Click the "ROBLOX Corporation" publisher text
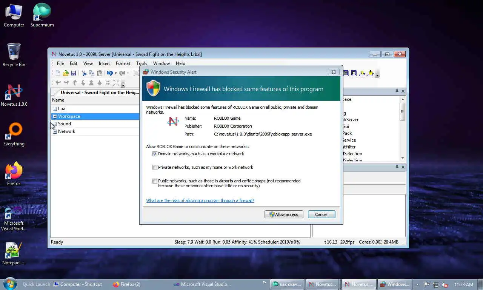This screenshot has width=483, height=290. tap(233, 126)
